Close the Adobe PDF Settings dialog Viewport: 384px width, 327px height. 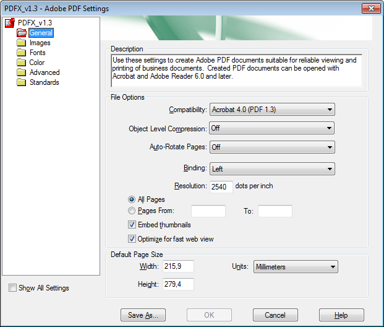pos(371,8)
